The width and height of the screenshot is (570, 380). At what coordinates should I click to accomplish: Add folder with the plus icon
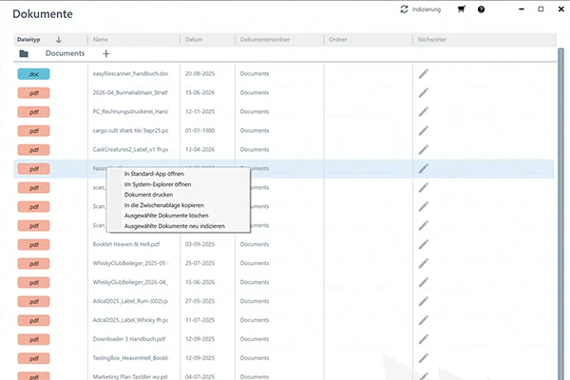pos(106,54)
